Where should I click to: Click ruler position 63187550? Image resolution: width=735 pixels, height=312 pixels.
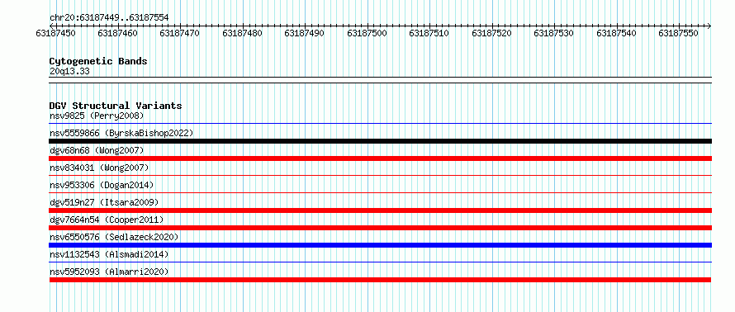(x=678, y=33)
